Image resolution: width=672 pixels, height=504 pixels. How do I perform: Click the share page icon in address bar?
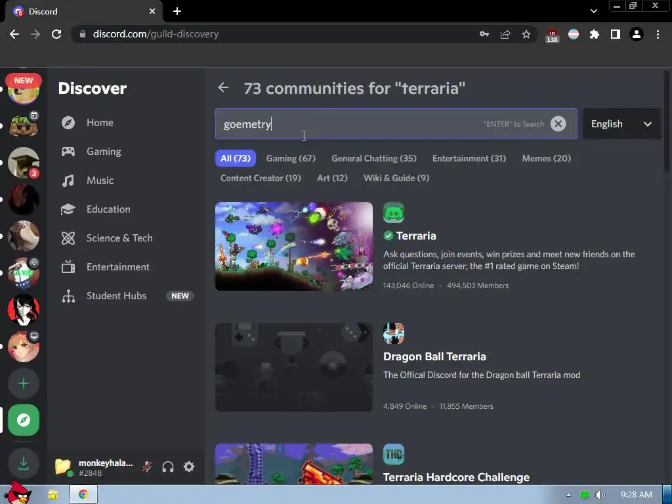tap(505, 34)
